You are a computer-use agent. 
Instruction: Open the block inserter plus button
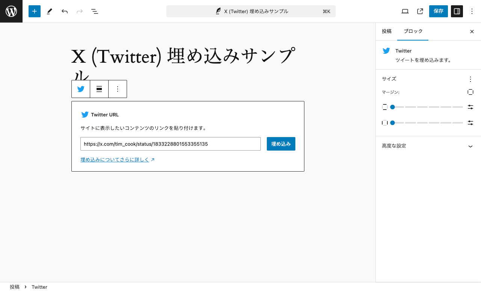35,11
